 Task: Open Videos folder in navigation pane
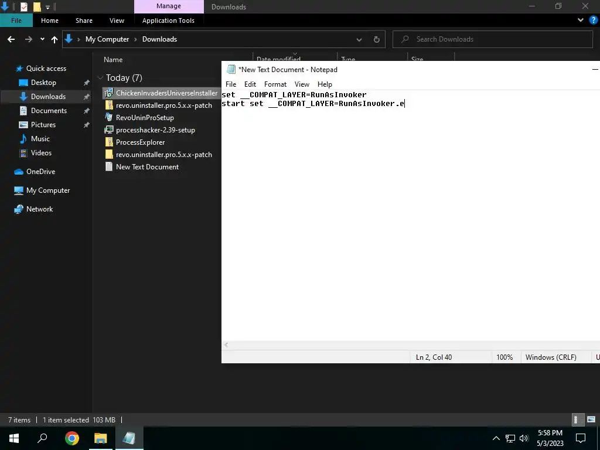pyautogui.click(x=41, y=153)
